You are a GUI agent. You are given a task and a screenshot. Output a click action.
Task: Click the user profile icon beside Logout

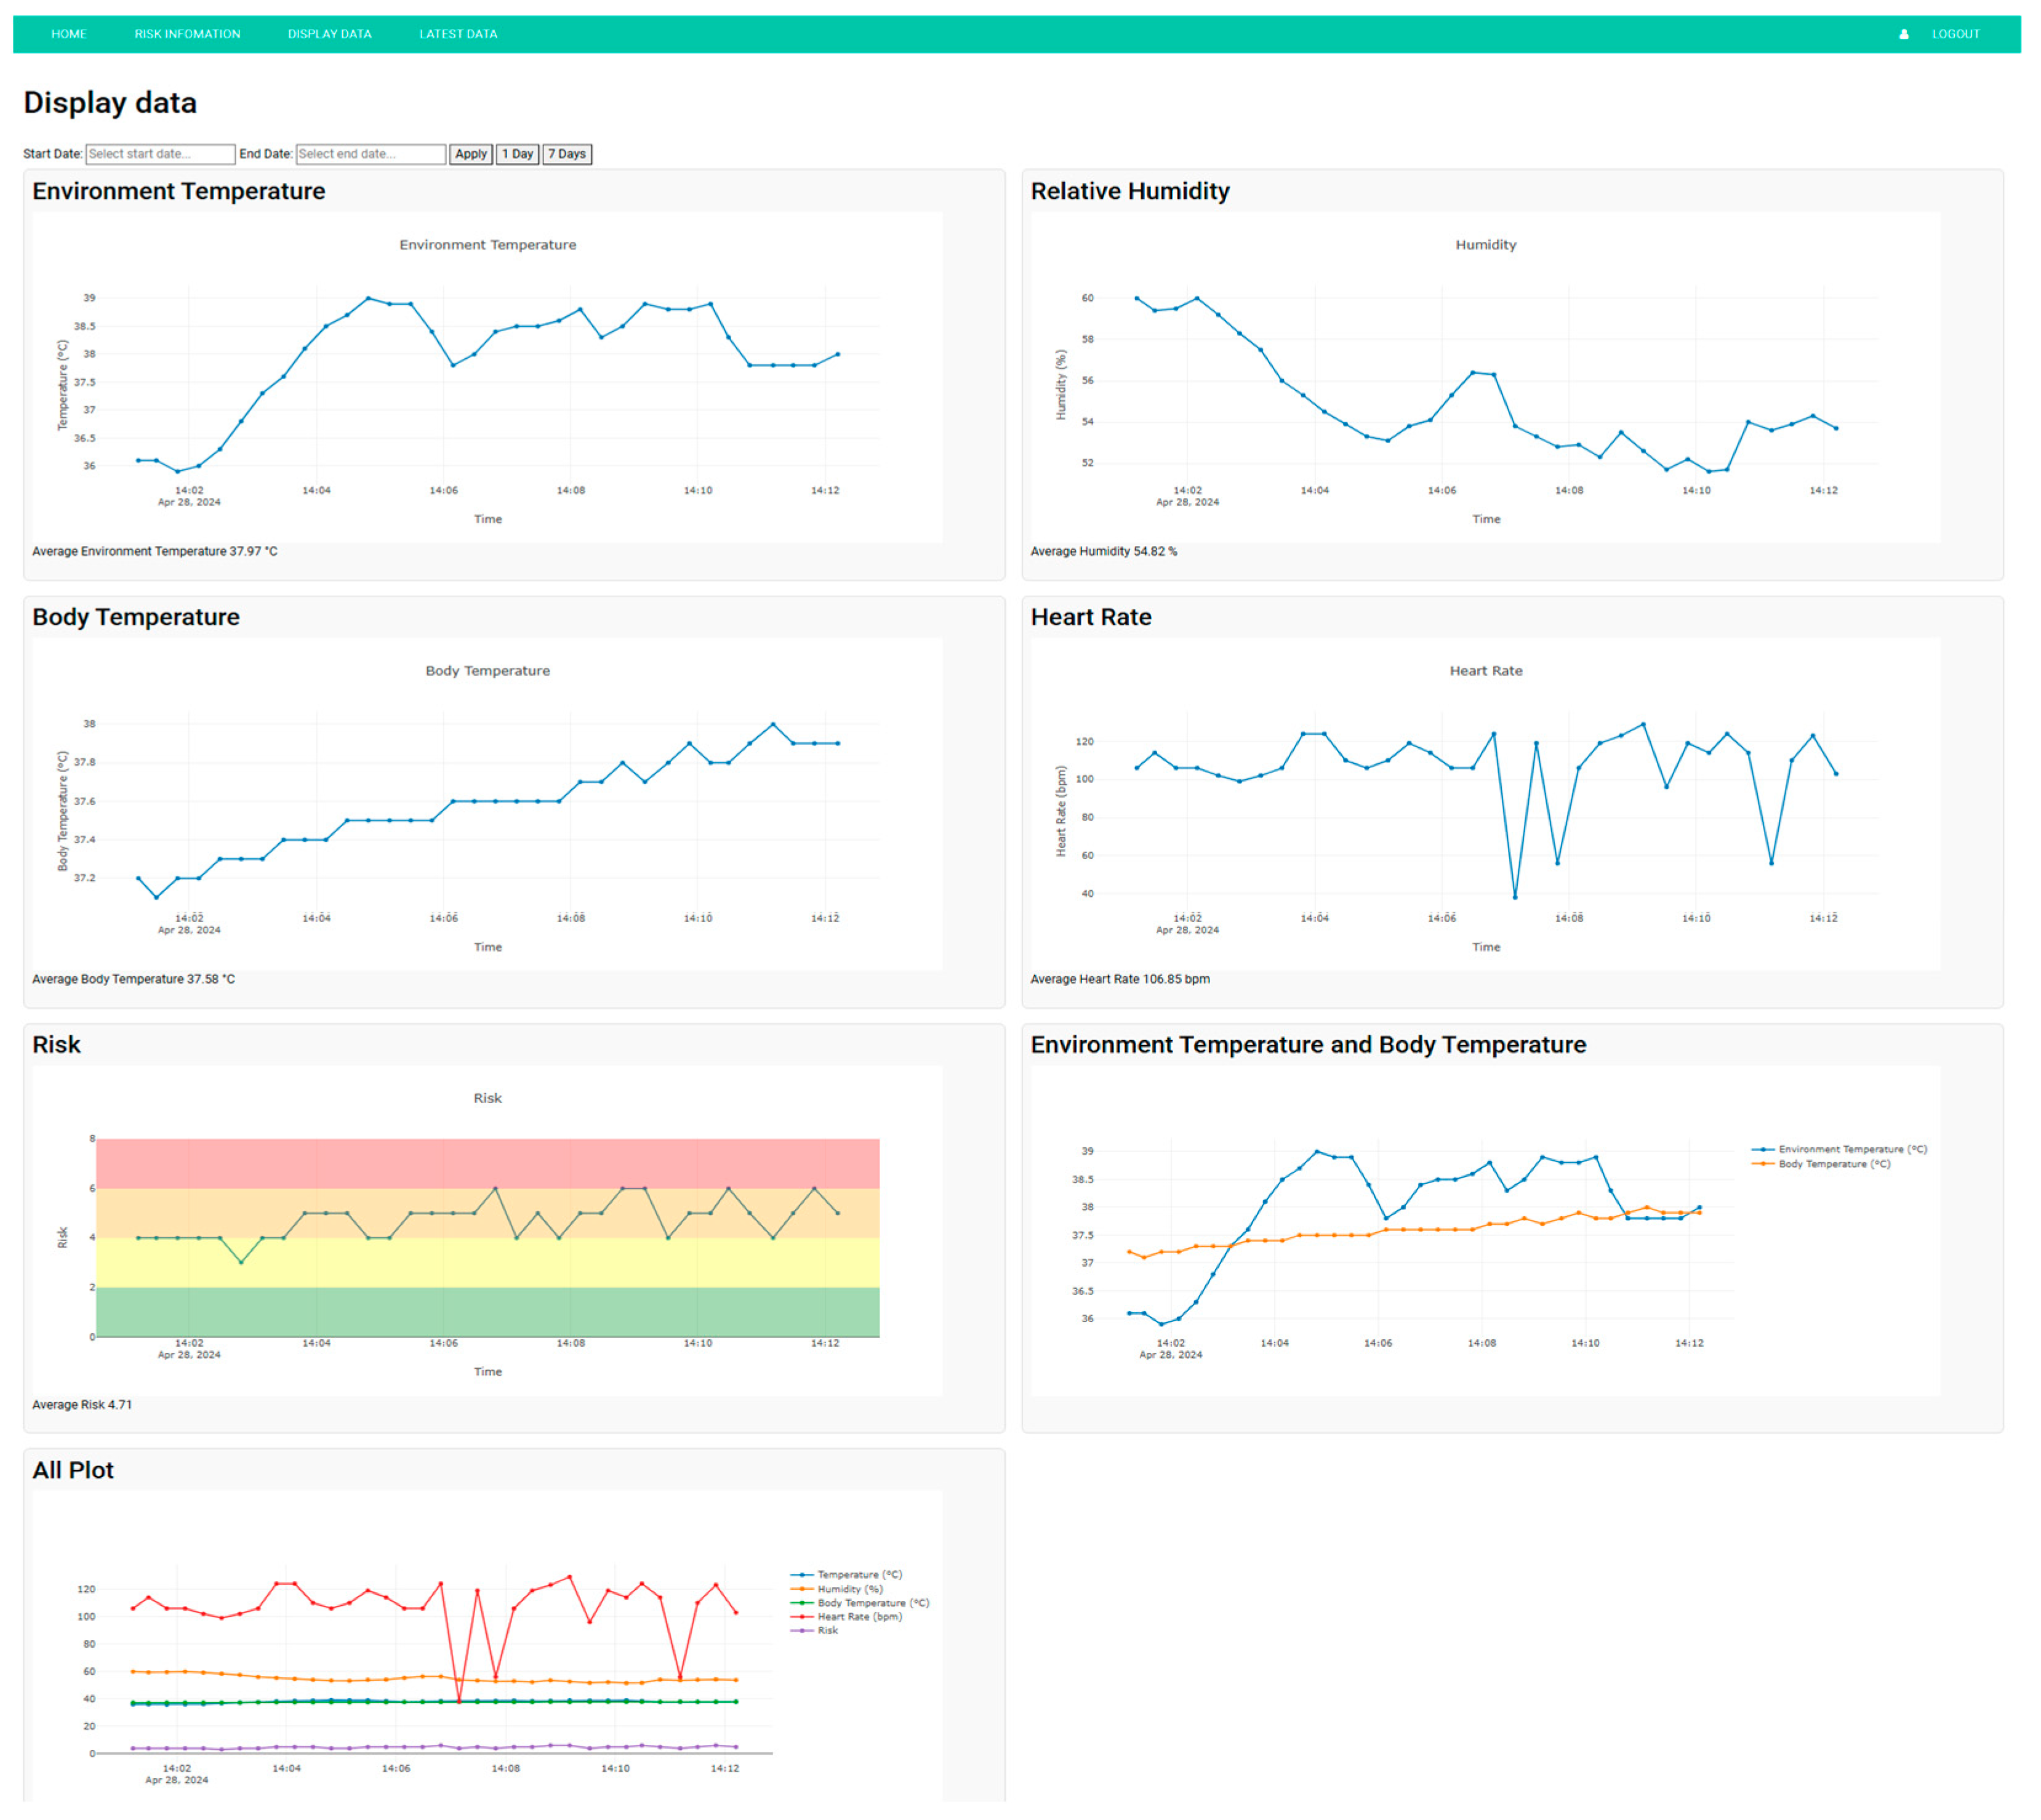(x=1903, y=34)
